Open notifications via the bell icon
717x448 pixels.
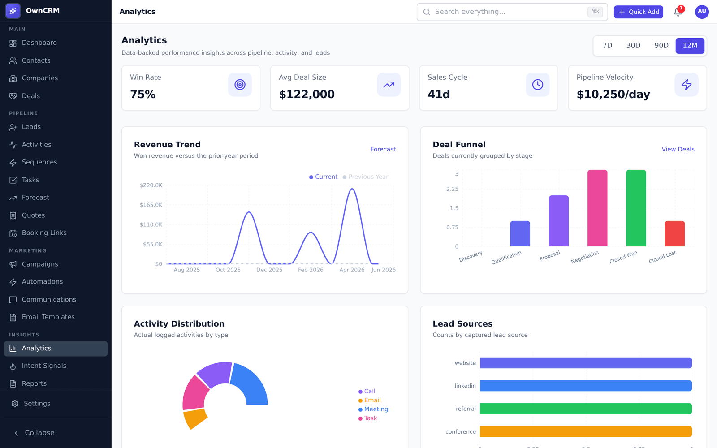tap(678, 12)
